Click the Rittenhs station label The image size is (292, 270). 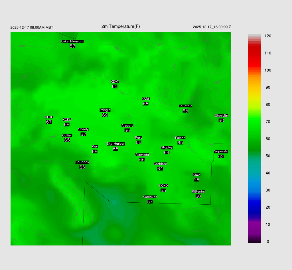[198, 192]
